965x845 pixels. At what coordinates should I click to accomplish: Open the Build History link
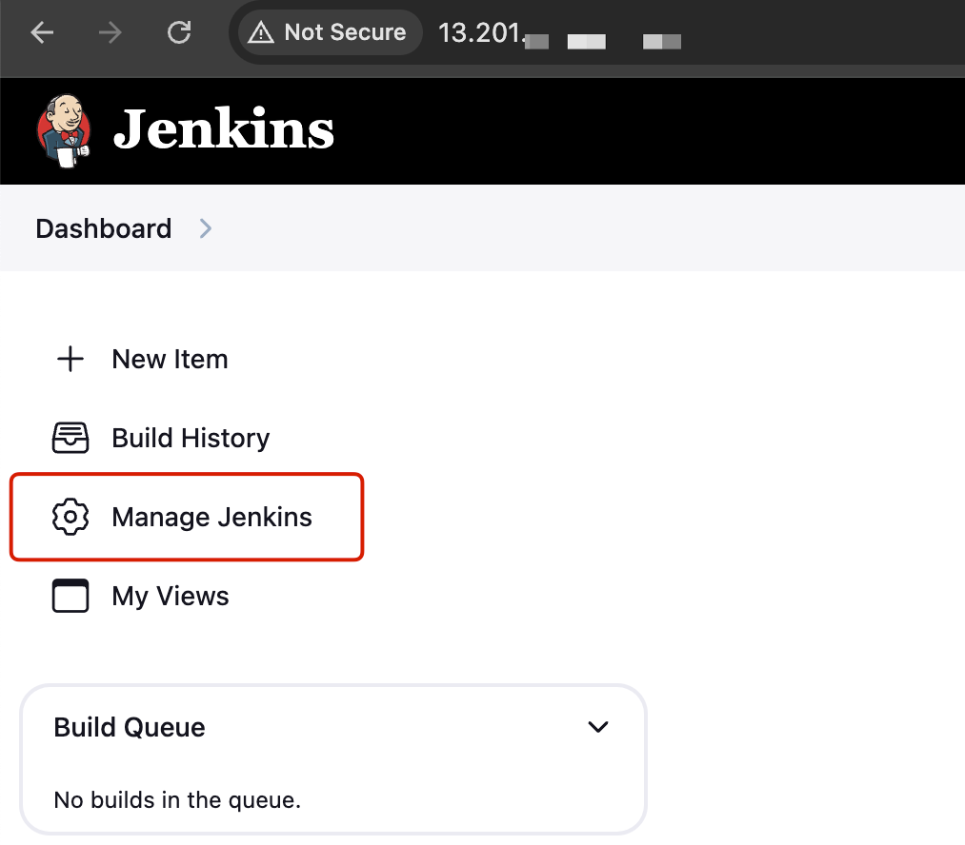tap(191, 438)
